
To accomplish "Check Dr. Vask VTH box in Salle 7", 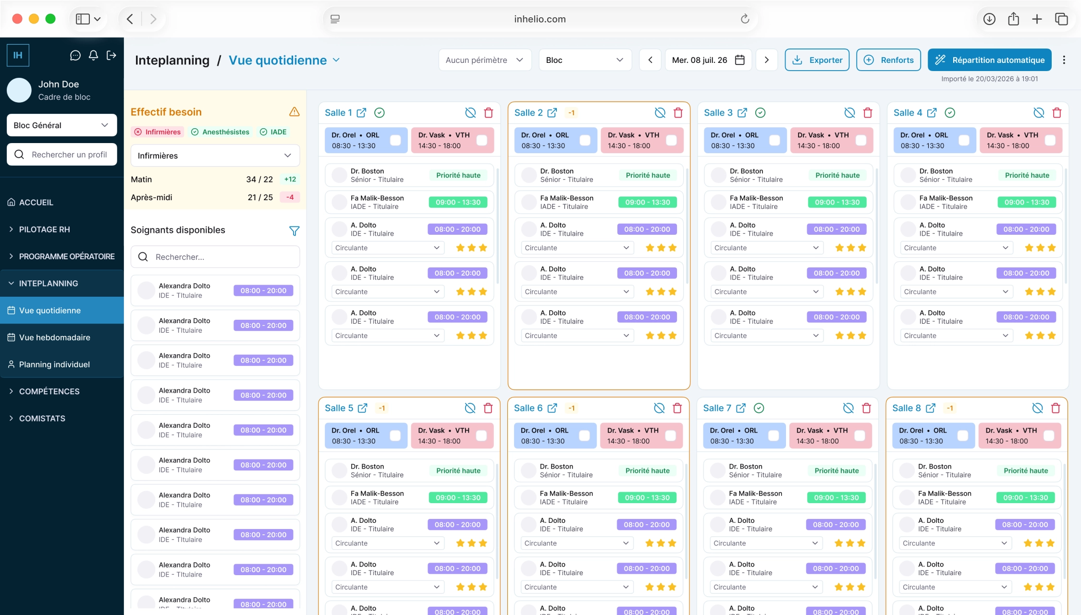I will pos(860,435).
